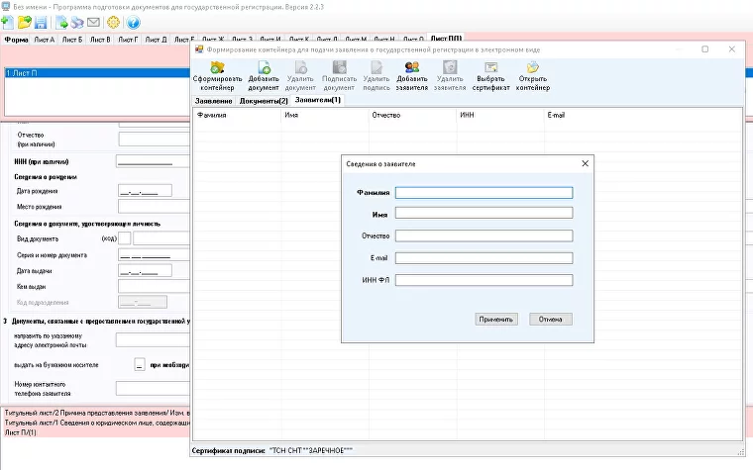
Task: Click Добавить заявителя toolbar icon
Action: coord(412,76)
